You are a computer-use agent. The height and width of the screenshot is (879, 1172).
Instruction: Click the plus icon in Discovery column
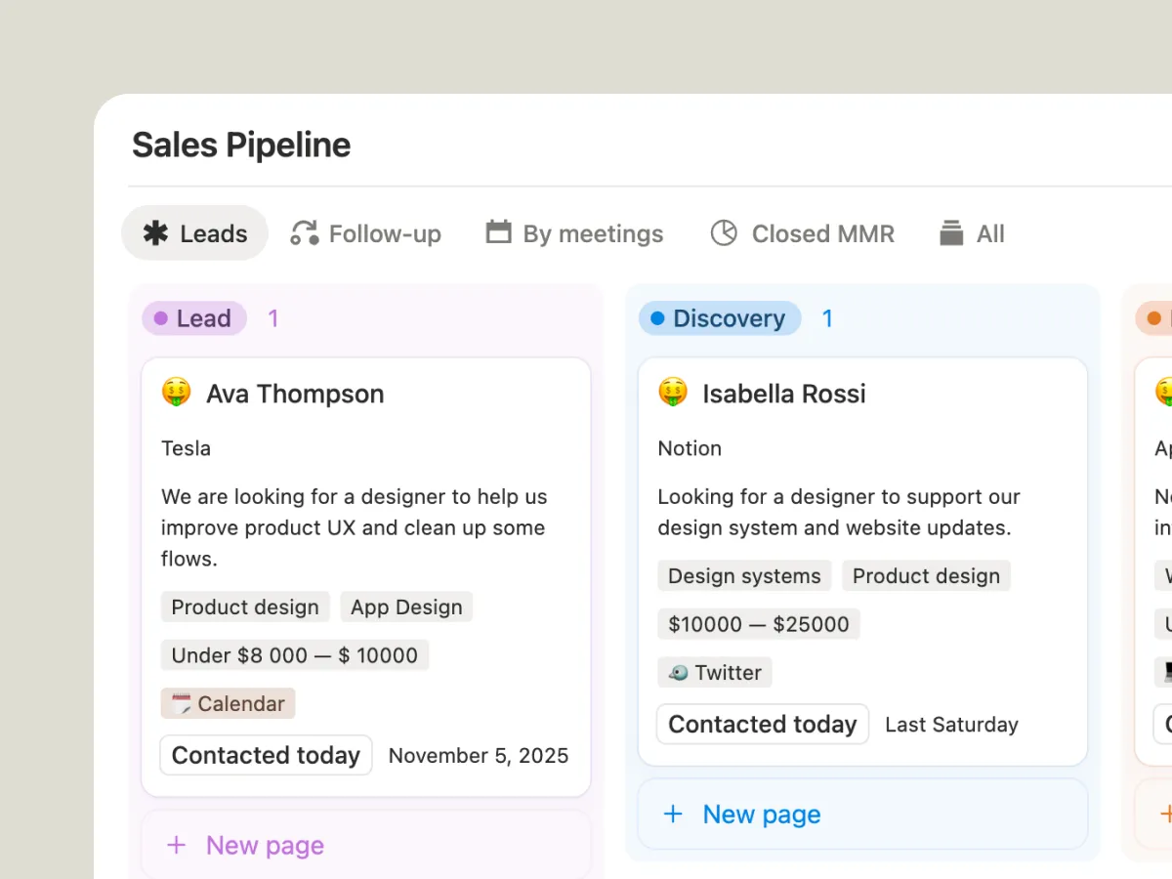pos(673,814)
